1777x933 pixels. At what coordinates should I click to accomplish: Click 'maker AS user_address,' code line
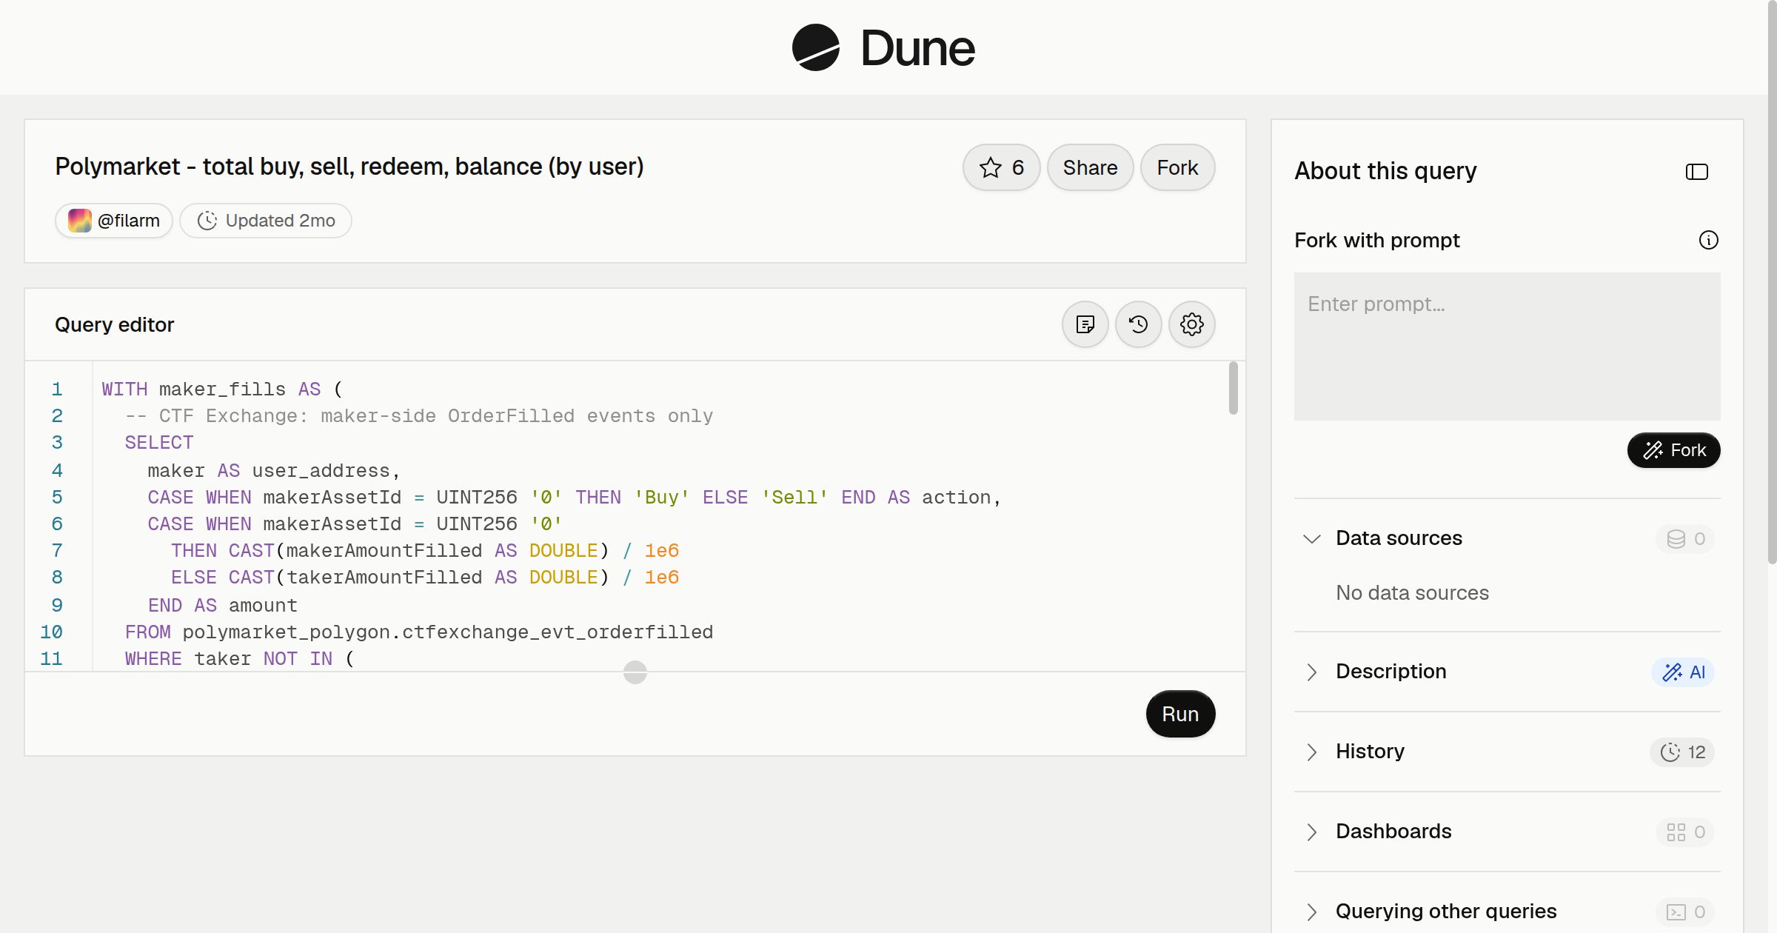[x=274, y=471]
